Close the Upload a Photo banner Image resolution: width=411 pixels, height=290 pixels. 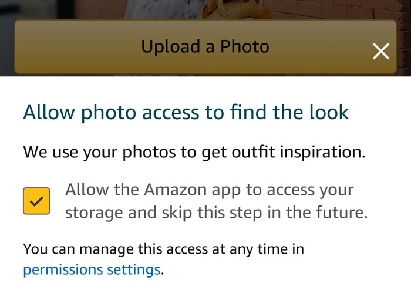[381, 51]
